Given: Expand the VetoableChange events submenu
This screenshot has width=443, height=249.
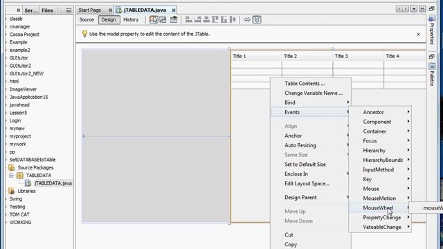Looking at the screenshot, I should [x=380, y=228].
